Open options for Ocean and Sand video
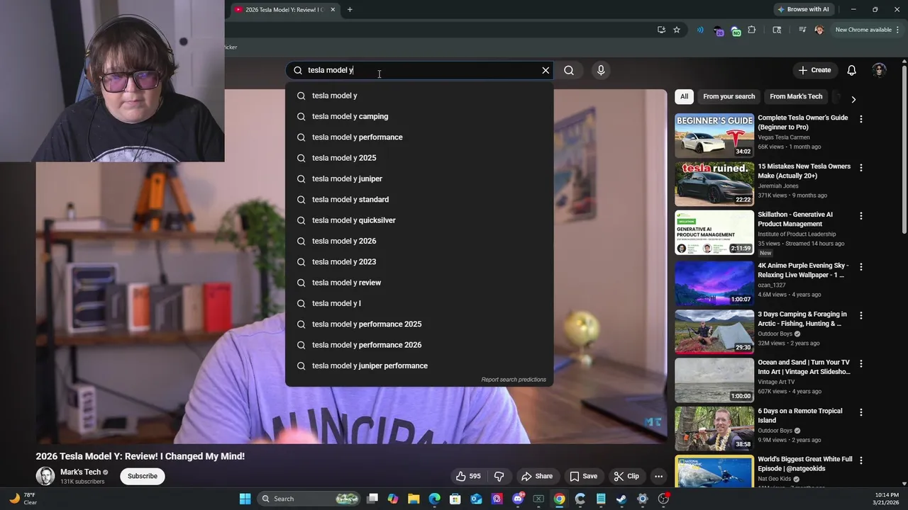The image size is (908, 510). coord(861,363)
